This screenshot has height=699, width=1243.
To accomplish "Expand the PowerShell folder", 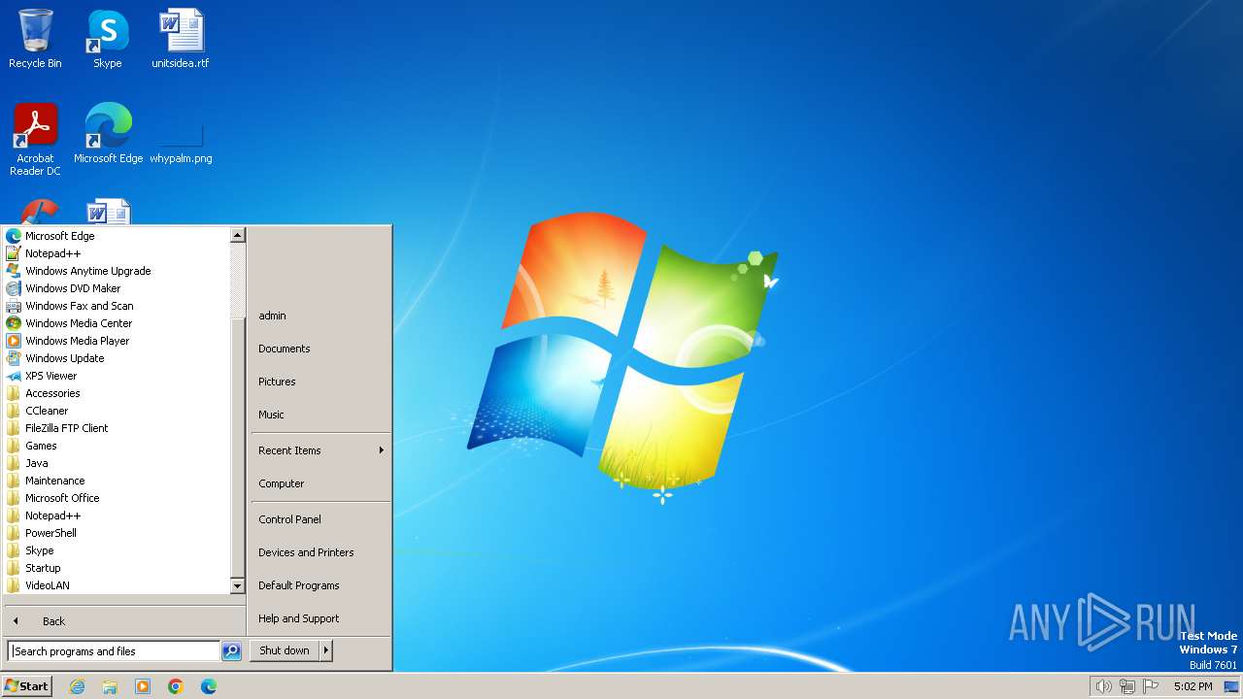I will click(50, 533).
